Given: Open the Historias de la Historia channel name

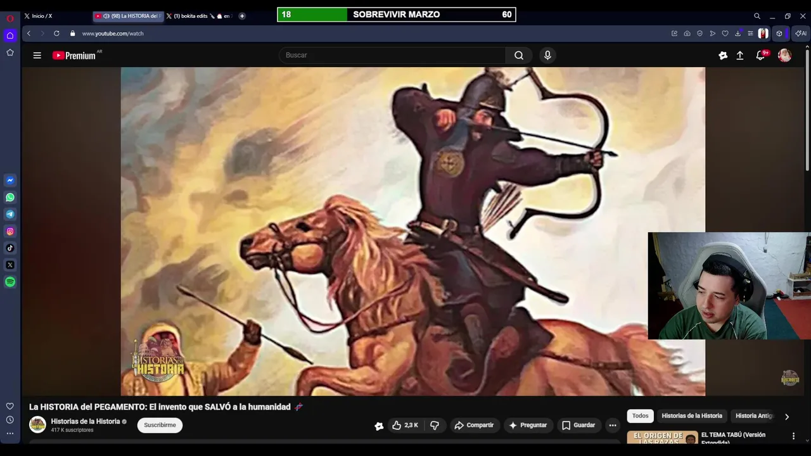Looking at the screenshot, I should click(86, 421).
